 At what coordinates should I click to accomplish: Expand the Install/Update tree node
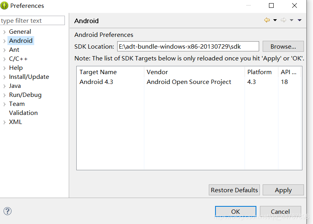[4, 77]
